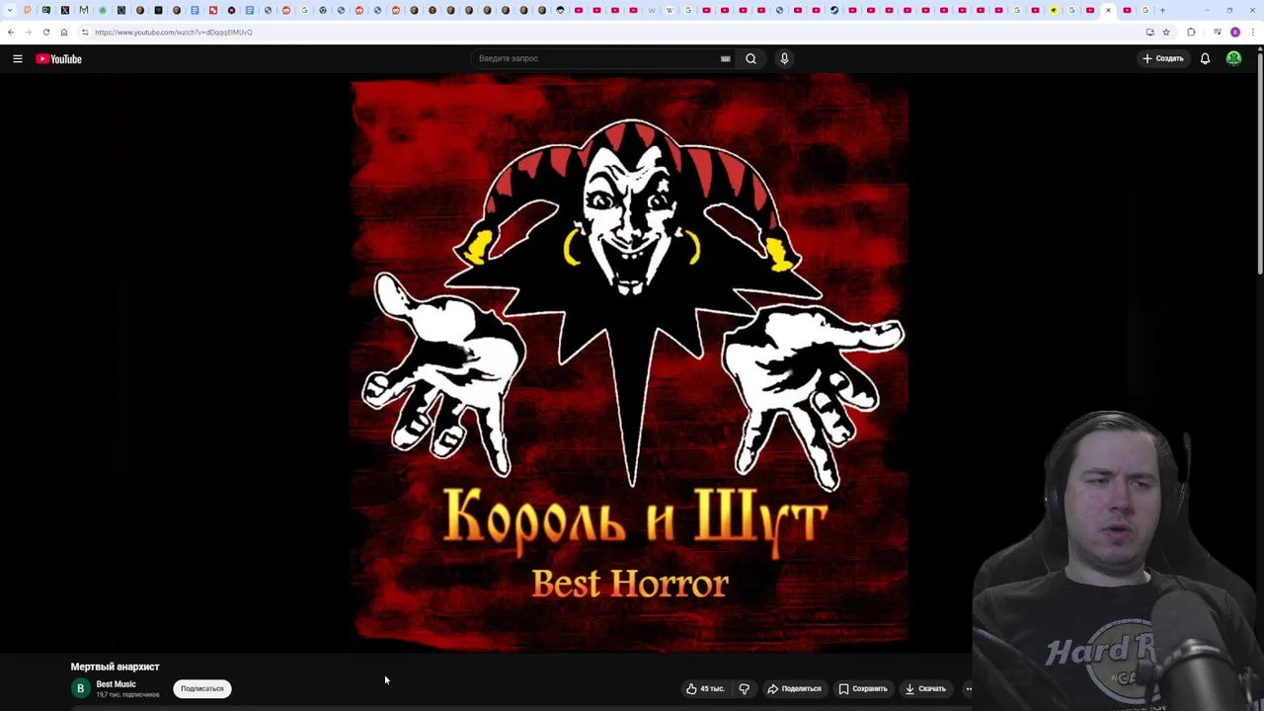Install or cast icon in address bar
This screenshot has width=1264, height=711.
click(1149, 32)
